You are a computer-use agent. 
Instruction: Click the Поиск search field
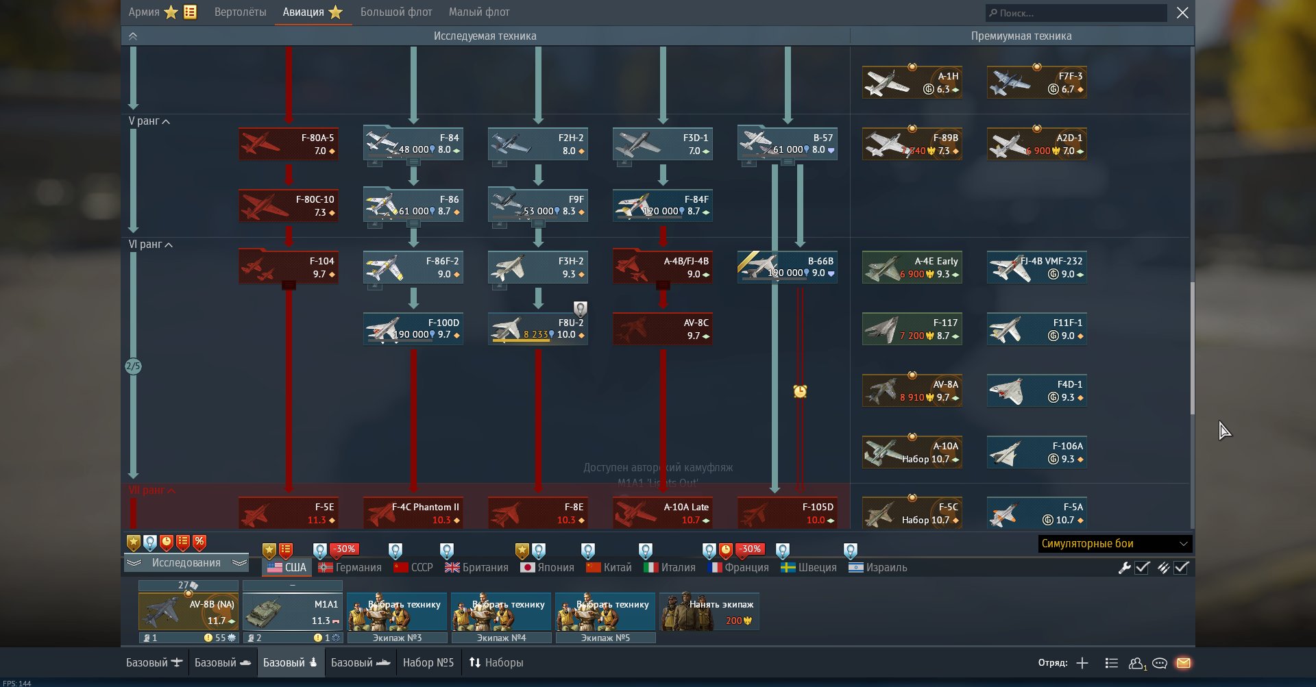(1076, 13)
